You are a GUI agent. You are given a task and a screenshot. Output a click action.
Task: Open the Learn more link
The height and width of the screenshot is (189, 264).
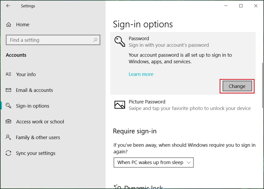[x=141, y=74]
